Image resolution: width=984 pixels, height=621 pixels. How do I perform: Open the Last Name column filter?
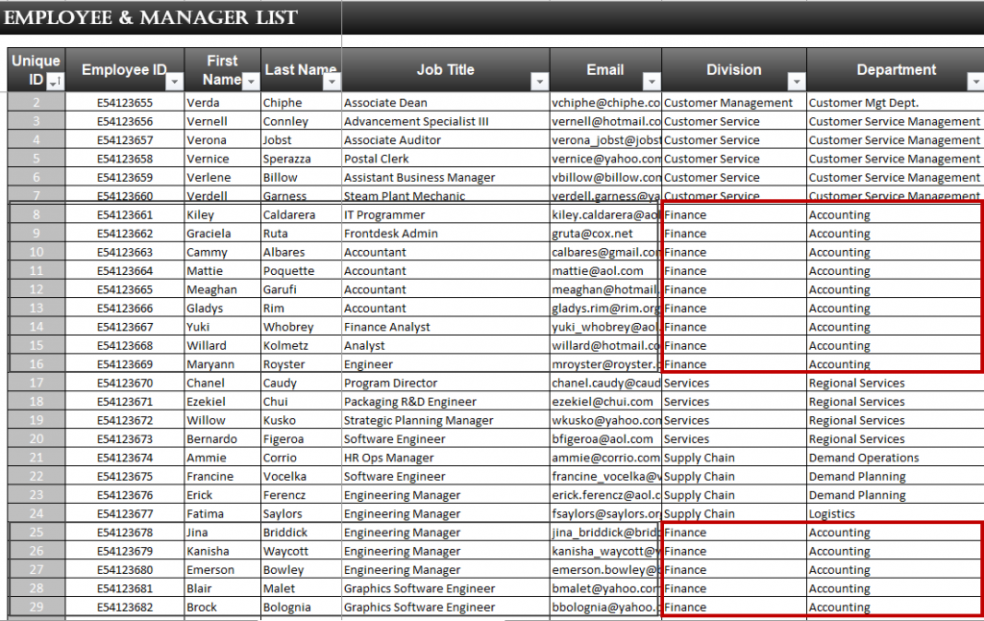[x=331, y=82]
